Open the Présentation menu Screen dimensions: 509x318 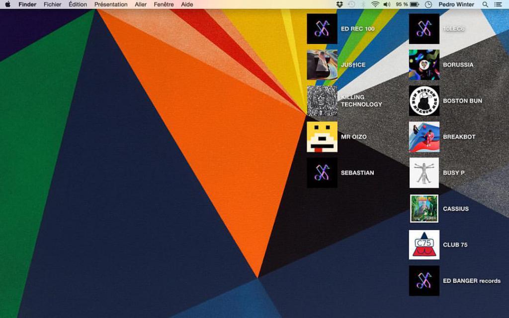[x=111, y=4]
